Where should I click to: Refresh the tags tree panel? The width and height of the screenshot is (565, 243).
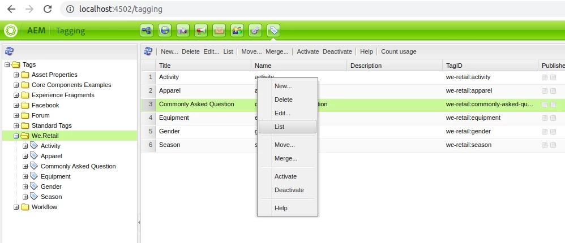coord(10,51)
